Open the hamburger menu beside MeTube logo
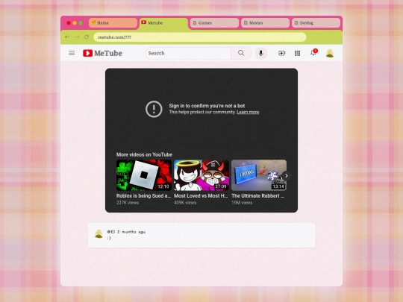Viewport: 403px width, 302px height. pyautogui.click(x=72, y=53)
